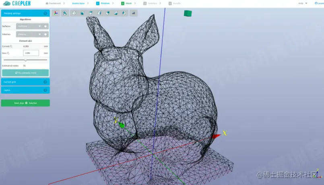Image resolution: width=324 pixels, height=185 pixels.
Task: Click Next step Solution button
Action: coord(25,103)
